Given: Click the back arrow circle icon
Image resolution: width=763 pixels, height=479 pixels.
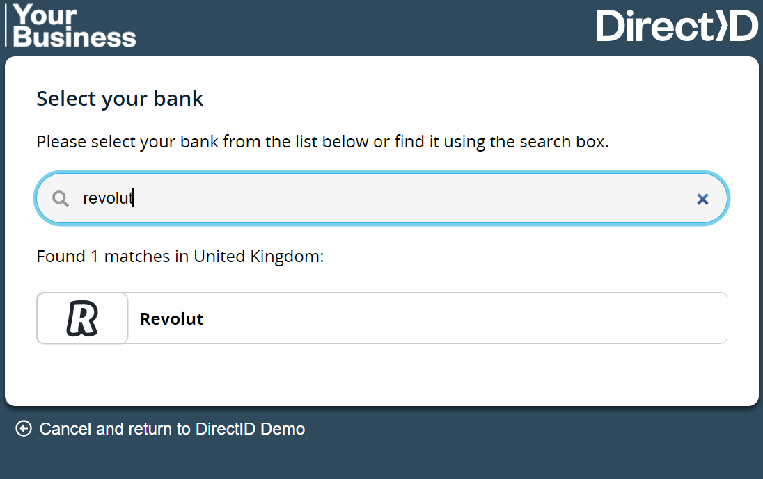Looking at the screenshot, I should (24, 428).
